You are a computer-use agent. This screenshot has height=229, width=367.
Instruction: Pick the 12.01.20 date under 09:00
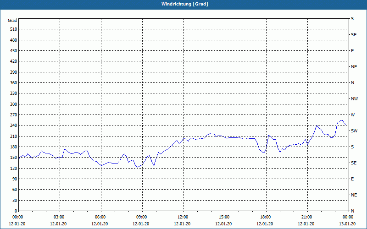point(141,224)
